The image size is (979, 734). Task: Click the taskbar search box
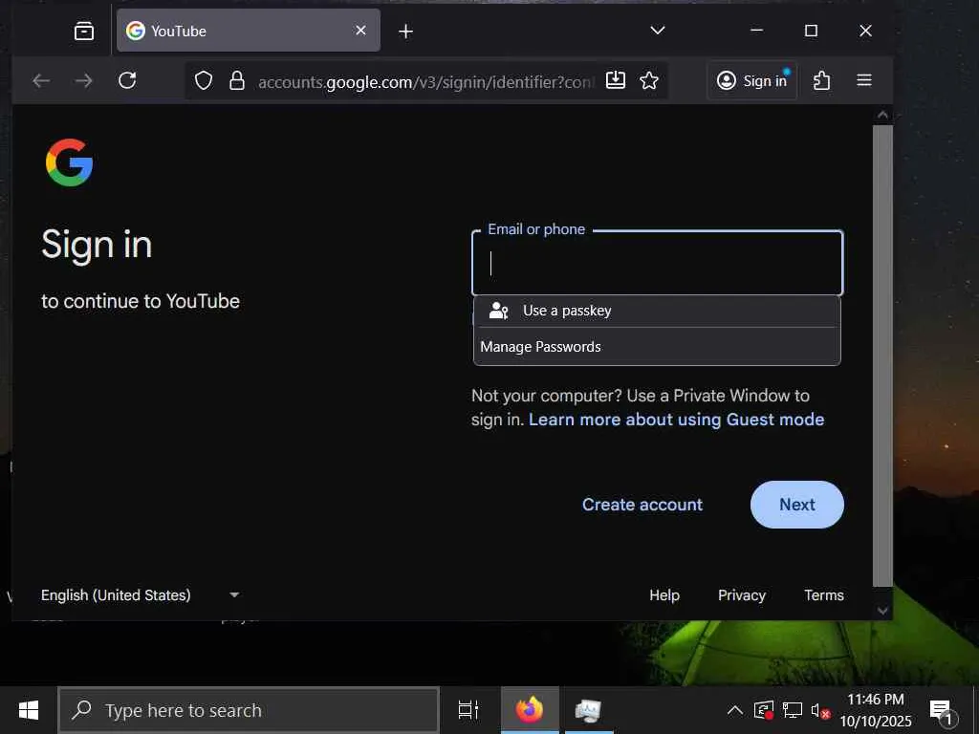point(249,710)
